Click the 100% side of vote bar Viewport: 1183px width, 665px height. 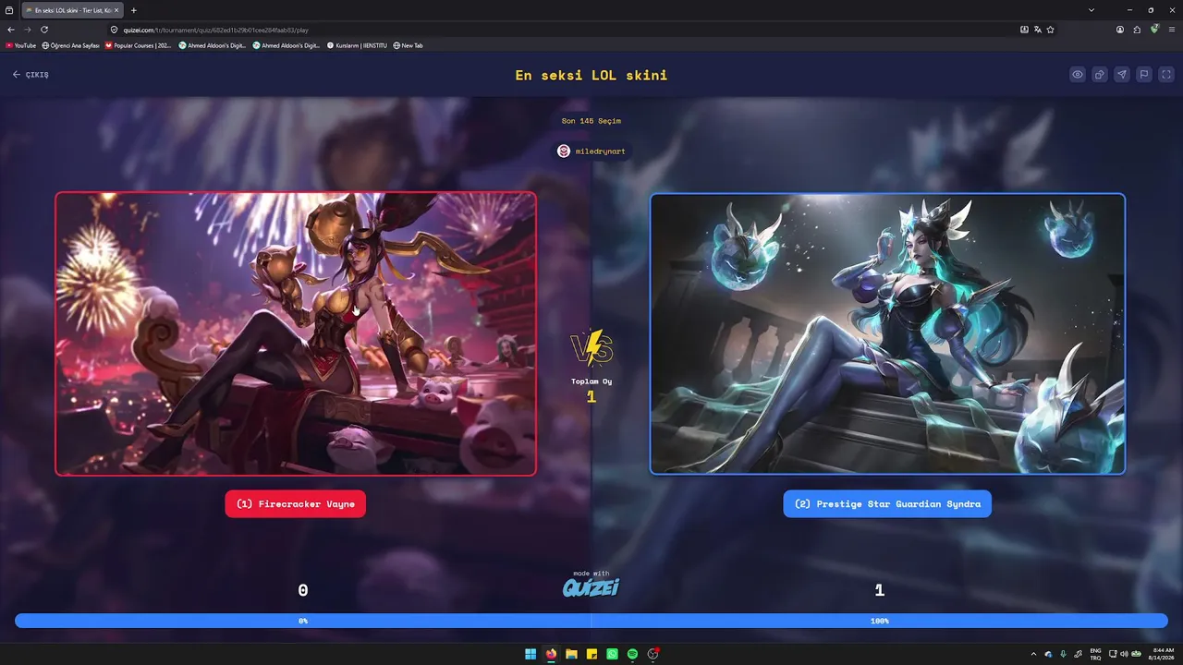point(880,621)
